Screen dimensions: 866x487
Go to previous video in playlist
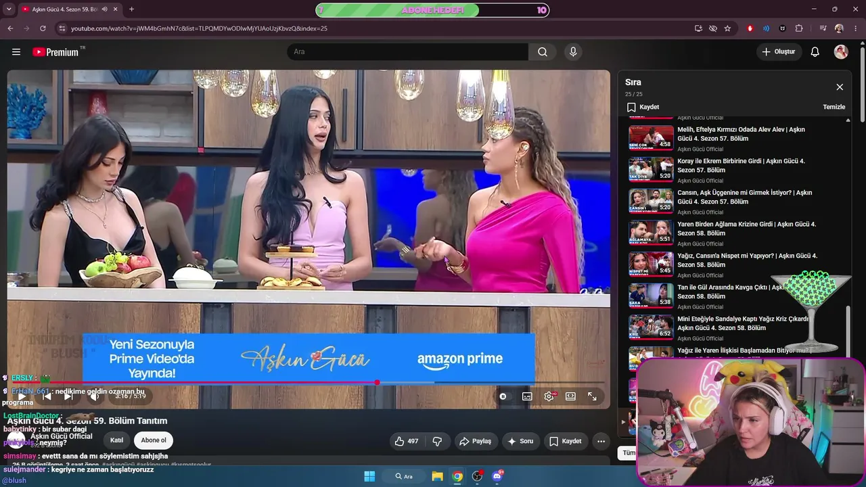click(47, 396)
